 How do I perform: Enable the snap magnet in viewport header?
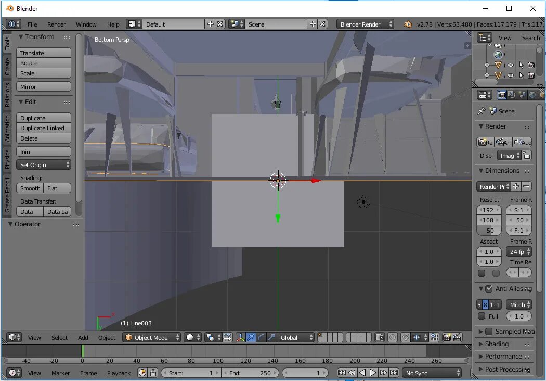pyautogui.click(x=404, y=337)
